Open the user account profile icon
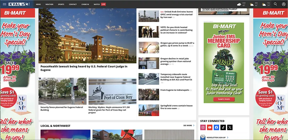This screenshot has width=288, height=140. click(284, 4)
